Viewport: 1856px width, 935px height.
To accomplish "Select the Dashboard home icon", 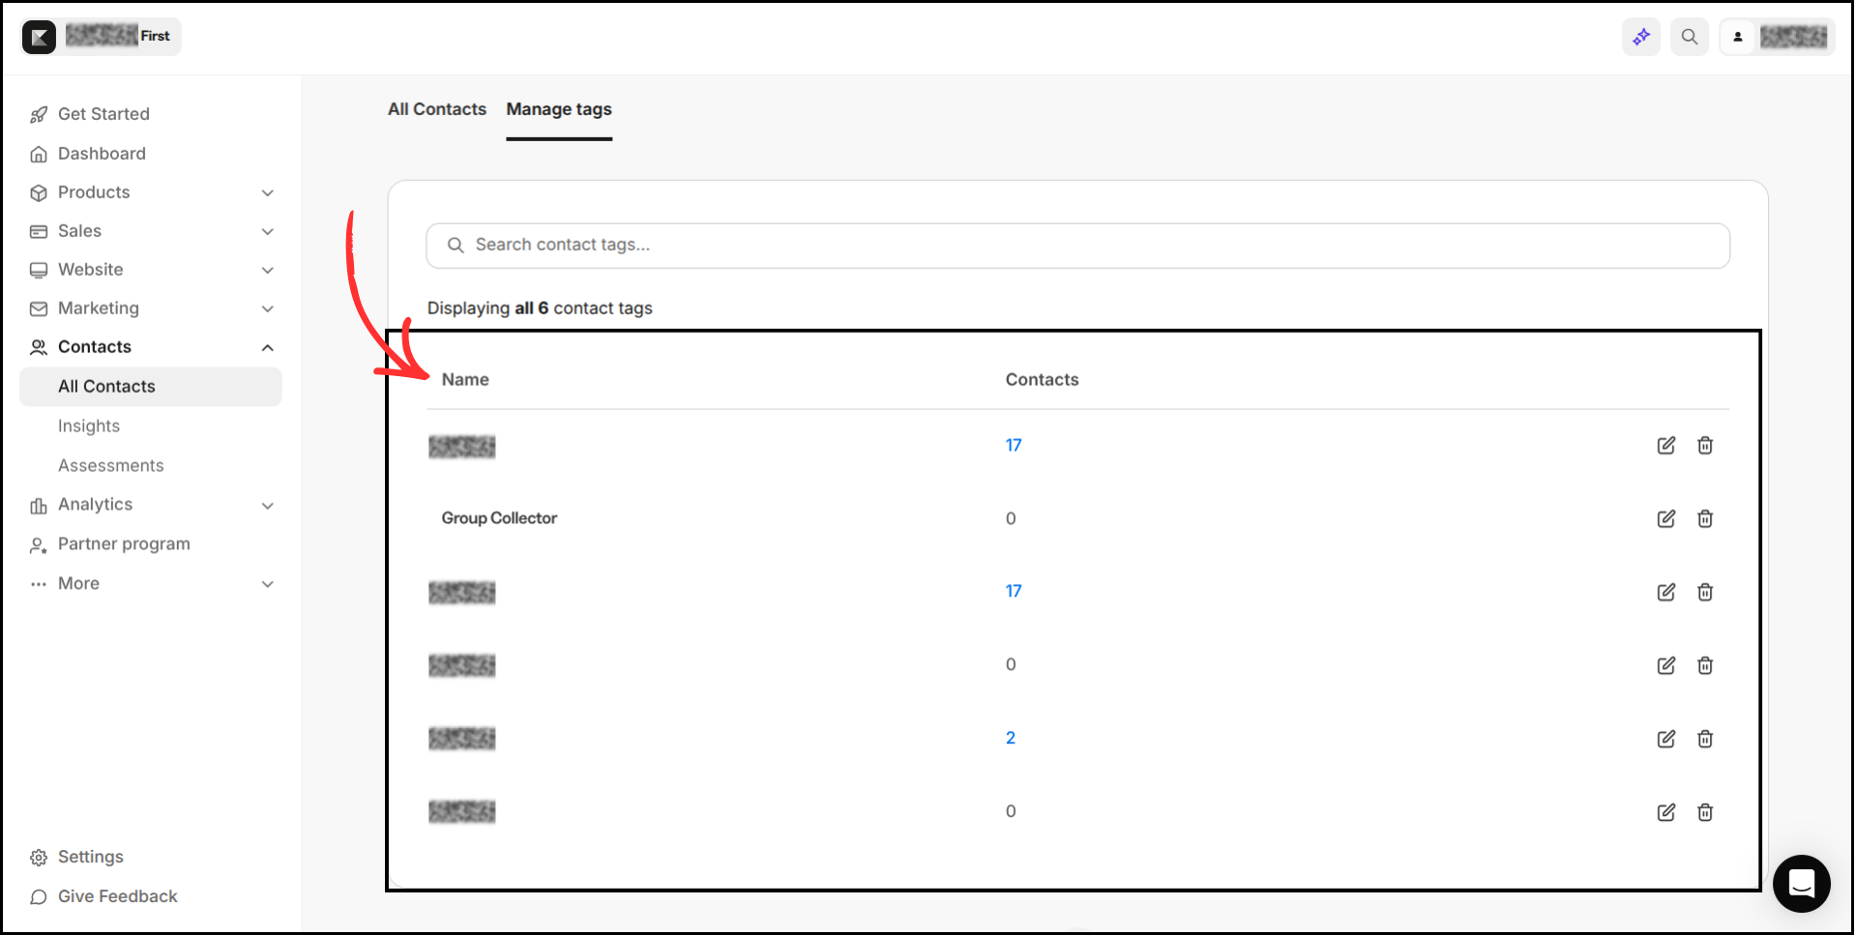I will point(38,153).
